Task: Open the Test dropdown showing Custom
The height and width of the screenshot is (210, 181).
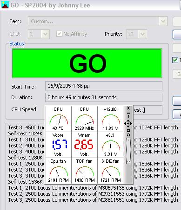Action: (98, 21)
